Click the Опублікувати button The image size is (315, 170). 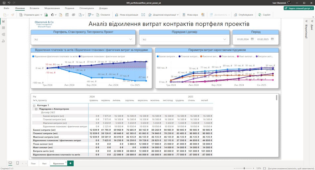[243, 15]
